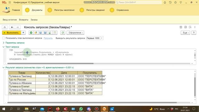
Task: Open the Первые 1000 dropdown arrow
Action: click(x=102, y=38)
